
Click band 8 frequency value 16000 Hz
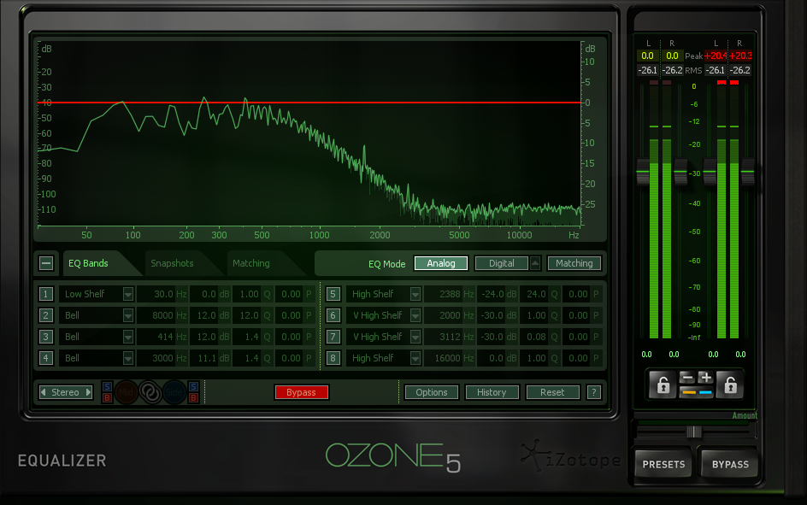(449, 358)
